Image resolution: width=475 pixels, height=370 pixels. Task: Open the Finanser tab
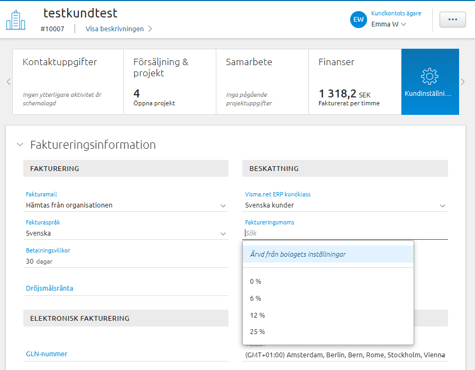[x=354, y=82]
